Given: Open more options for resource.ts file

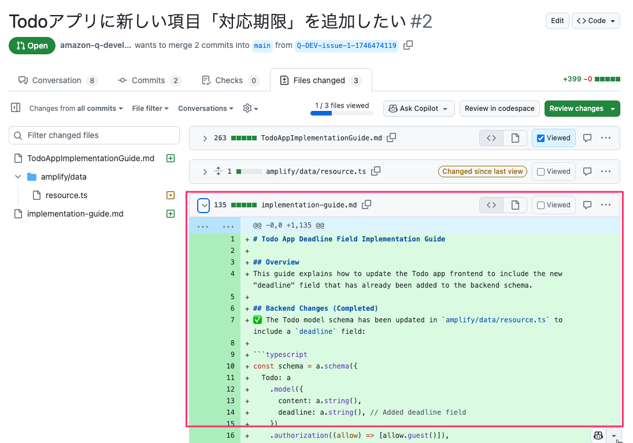Looking at the screenshot, I should [x=606, y=172].
